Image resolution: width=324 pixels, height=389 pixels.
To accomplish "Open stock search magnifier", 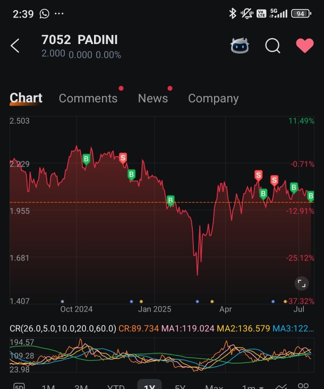I will [x=272, y=46].
